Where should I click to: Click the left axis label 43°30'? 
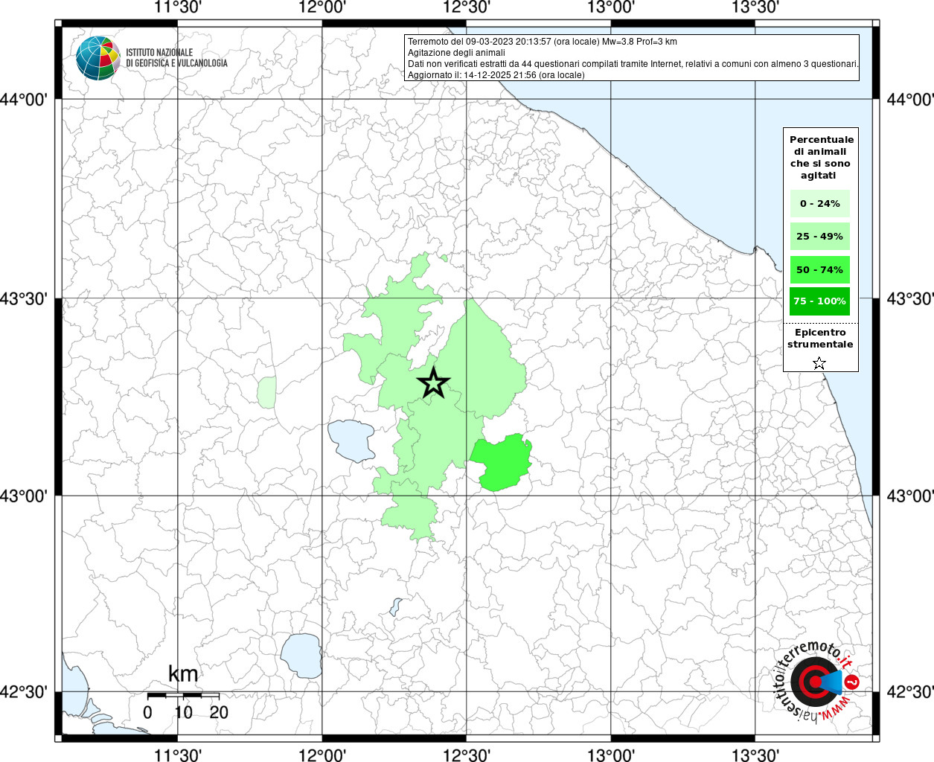(x=24, y=299)
